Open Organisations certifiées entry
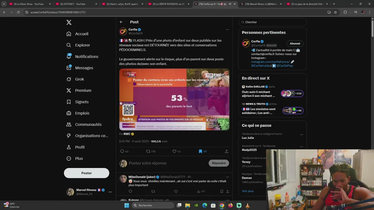The height and width of the screenshot is (210, 374). click(x=87, y=136)
